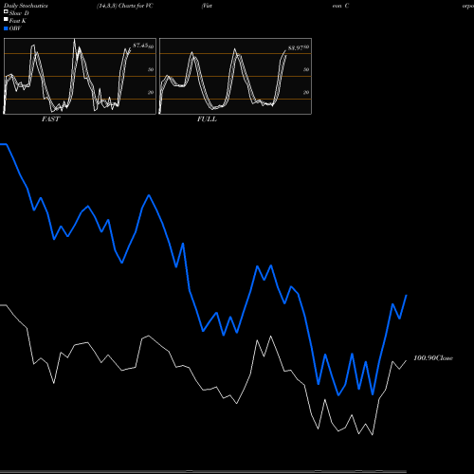This screenshot has height=474, width=474.
Task: Click the '100.90Close' price label
Action: [x=433, y=358]
